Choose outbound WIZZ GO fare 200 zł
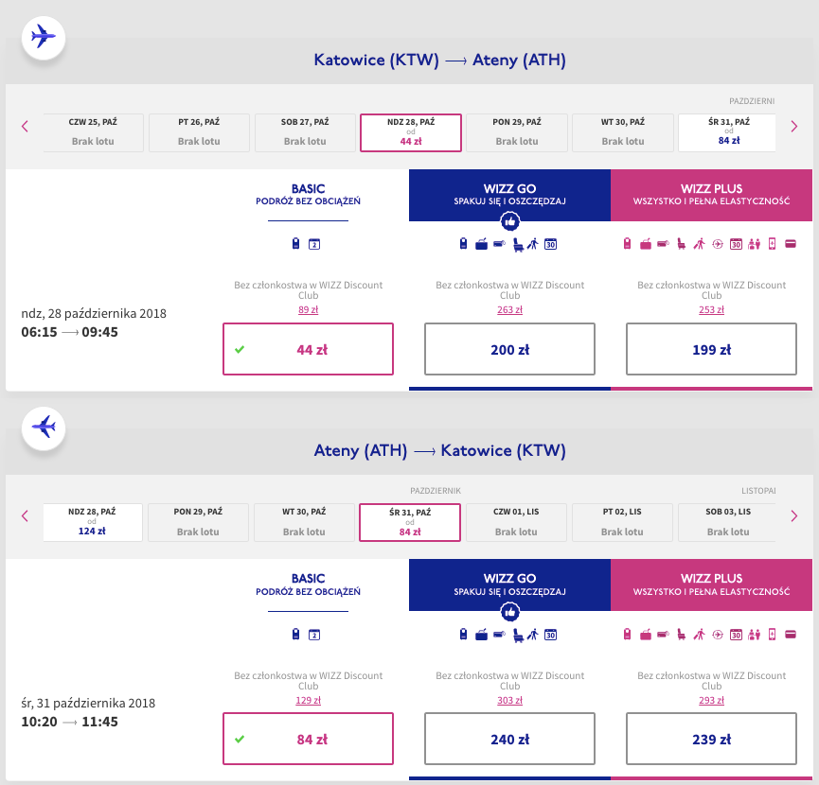The height and width of the screenshot is (785, 819). (509, 349)
